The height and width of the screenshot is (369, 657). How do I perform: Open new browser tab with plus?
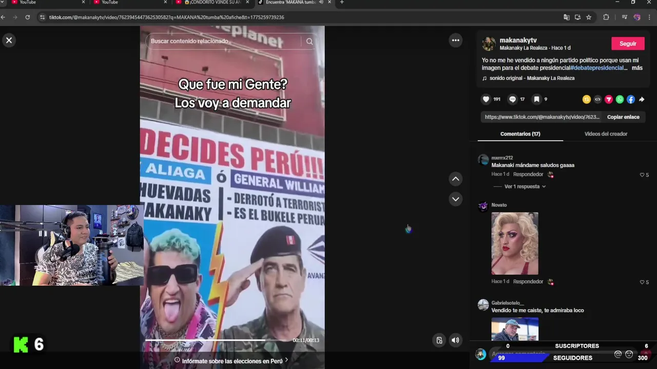coord(342,2)
